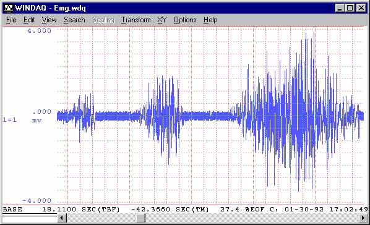This screenshot has width=370, height=225.
Task: Open the Transform menu
Action: 136,20
